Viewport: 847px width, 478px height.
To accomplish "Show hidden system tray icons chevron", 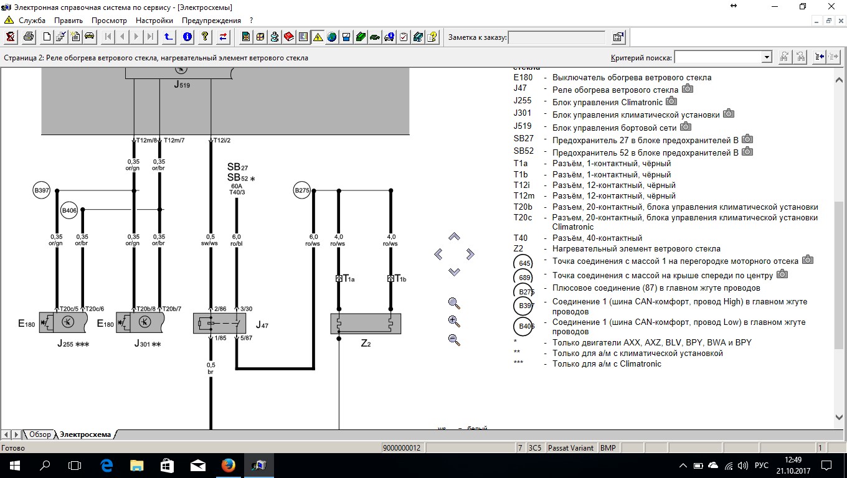I will coord(683,466).
